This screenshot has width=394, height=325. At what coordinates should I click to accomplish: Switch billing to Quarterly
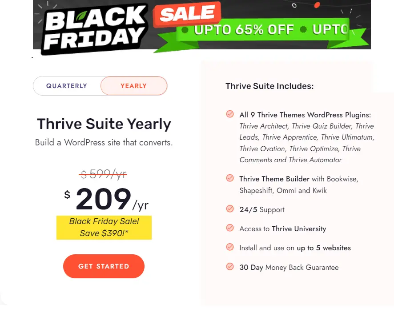click(67, 86)
